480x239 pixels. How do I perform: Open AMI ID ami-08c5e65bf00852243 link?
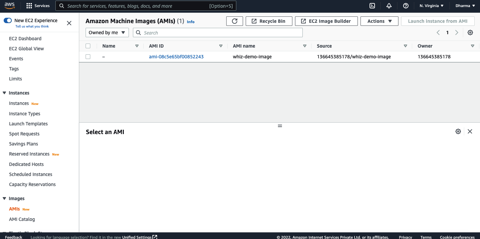[176, 57]
